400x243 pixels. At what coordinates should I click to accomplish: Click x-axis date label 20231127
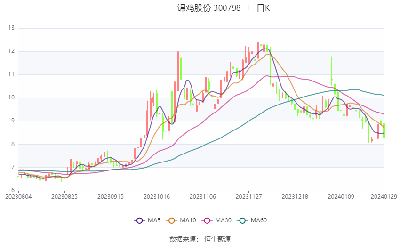click(x=249, y=197)
